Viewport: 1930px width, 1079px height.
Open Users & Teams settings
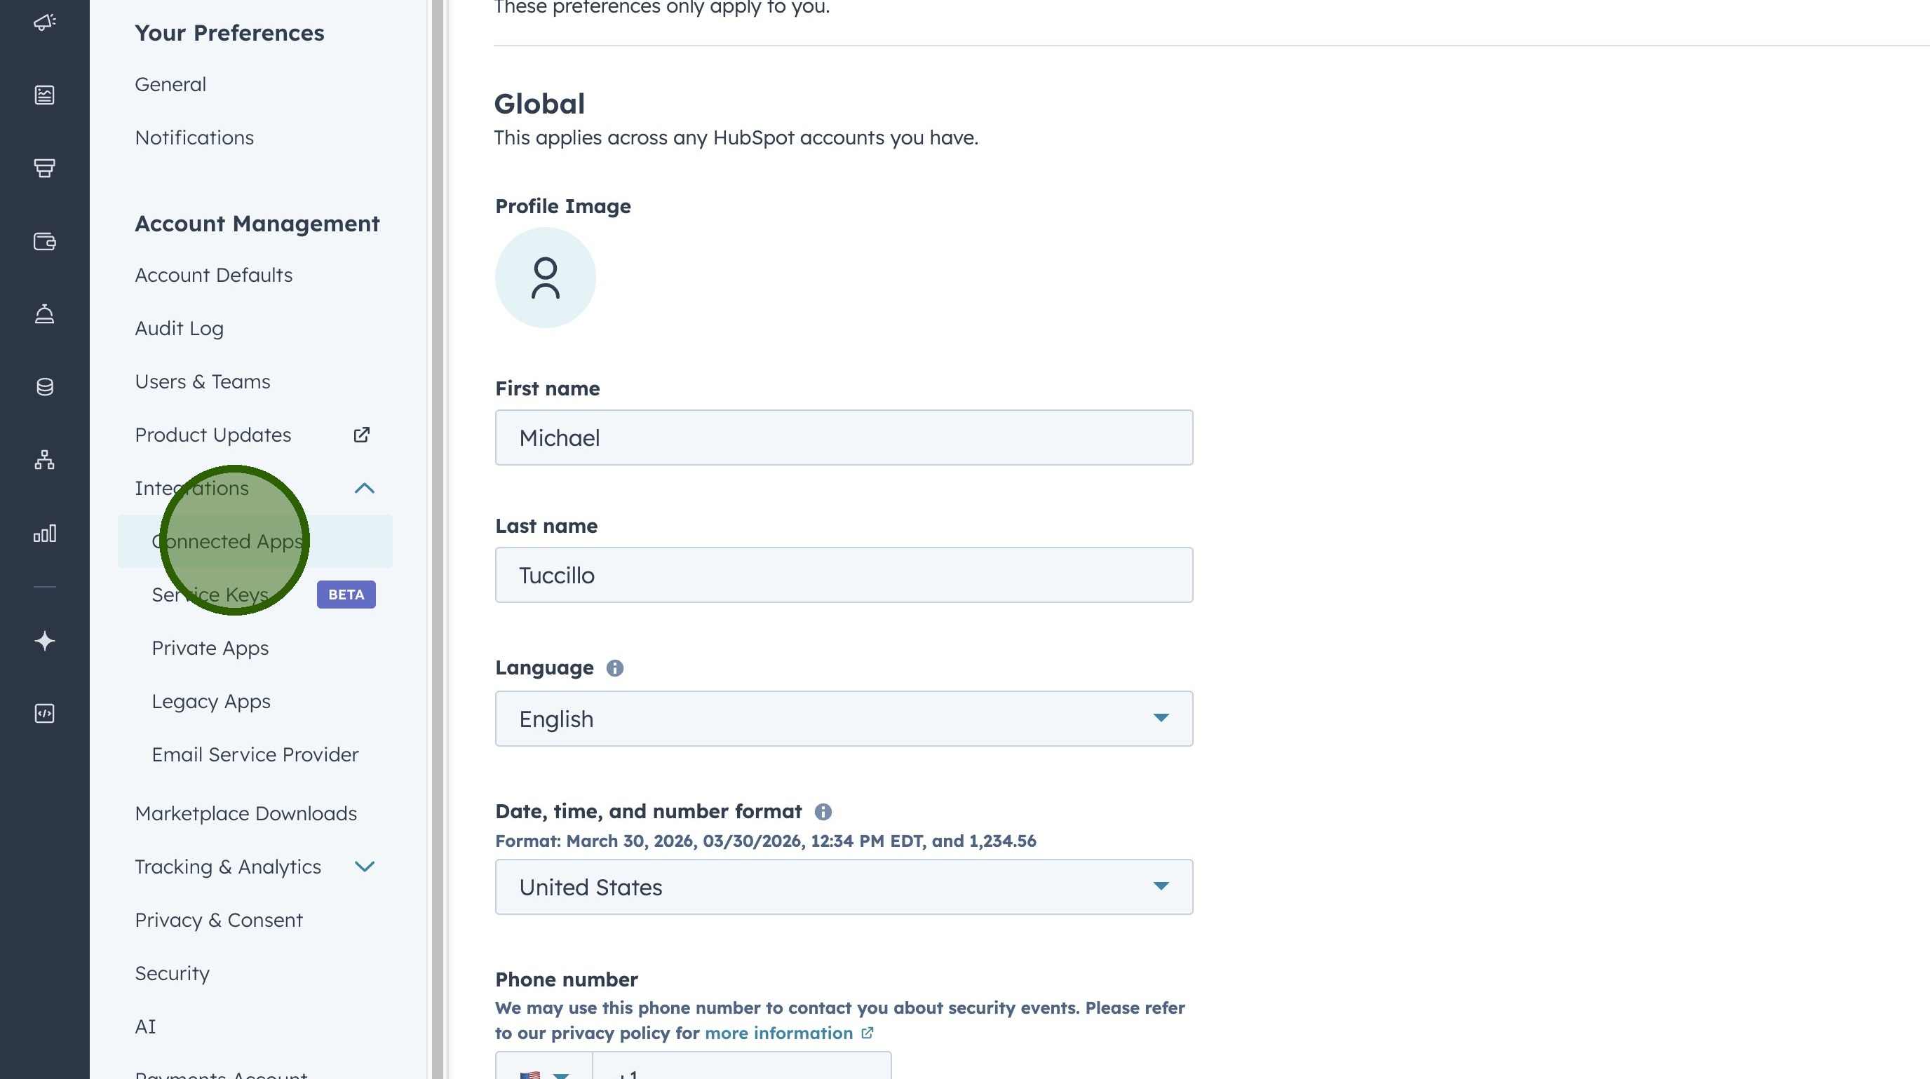point(202,382)
